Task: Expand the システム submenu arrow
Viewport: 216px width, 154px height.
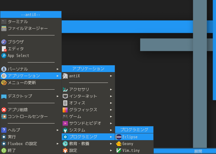Action: point(111,130)
